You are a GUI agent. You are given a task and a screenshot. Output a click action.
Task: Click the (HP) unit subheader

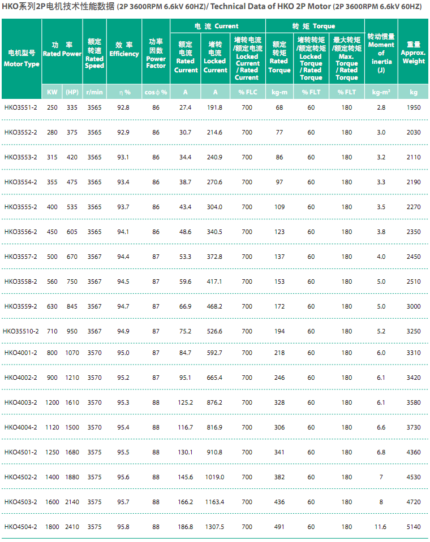click(x=72, y=92)
